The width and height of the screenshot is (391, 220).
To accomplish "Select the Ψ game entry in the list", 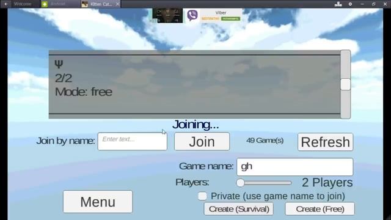I will click(x=194, y=84).
